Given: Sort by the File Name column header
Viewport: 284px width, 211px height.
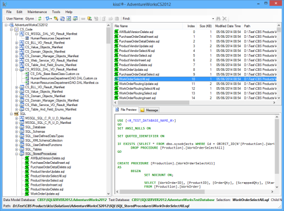Looking at the screenshot, I should [148, 26].
